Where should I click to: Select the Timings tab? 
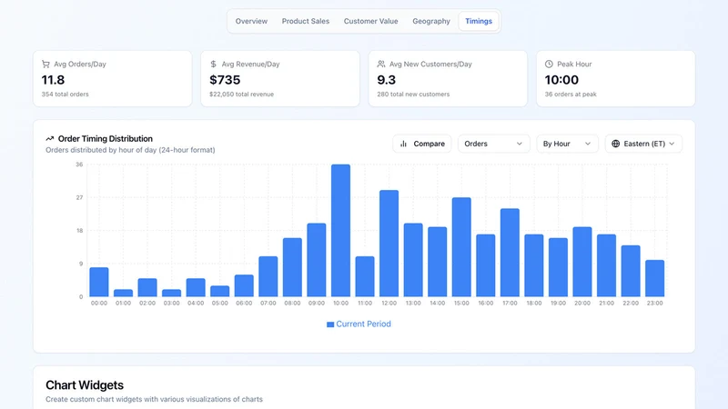pyautogui.click(x=479, y=21)
